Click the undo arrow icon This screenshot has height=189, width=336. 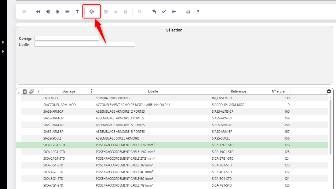tap(154, 12)
